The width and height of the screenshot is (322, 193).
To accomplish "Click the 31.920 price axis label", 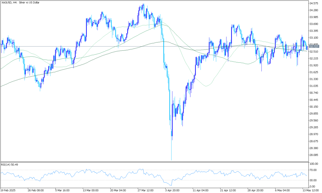I will (x=314, y=66).
